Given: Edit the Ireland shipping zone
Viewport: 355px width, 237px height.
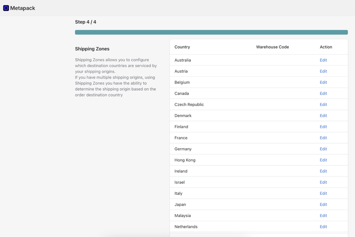Looking at the screenshot, I should (323, 171).
